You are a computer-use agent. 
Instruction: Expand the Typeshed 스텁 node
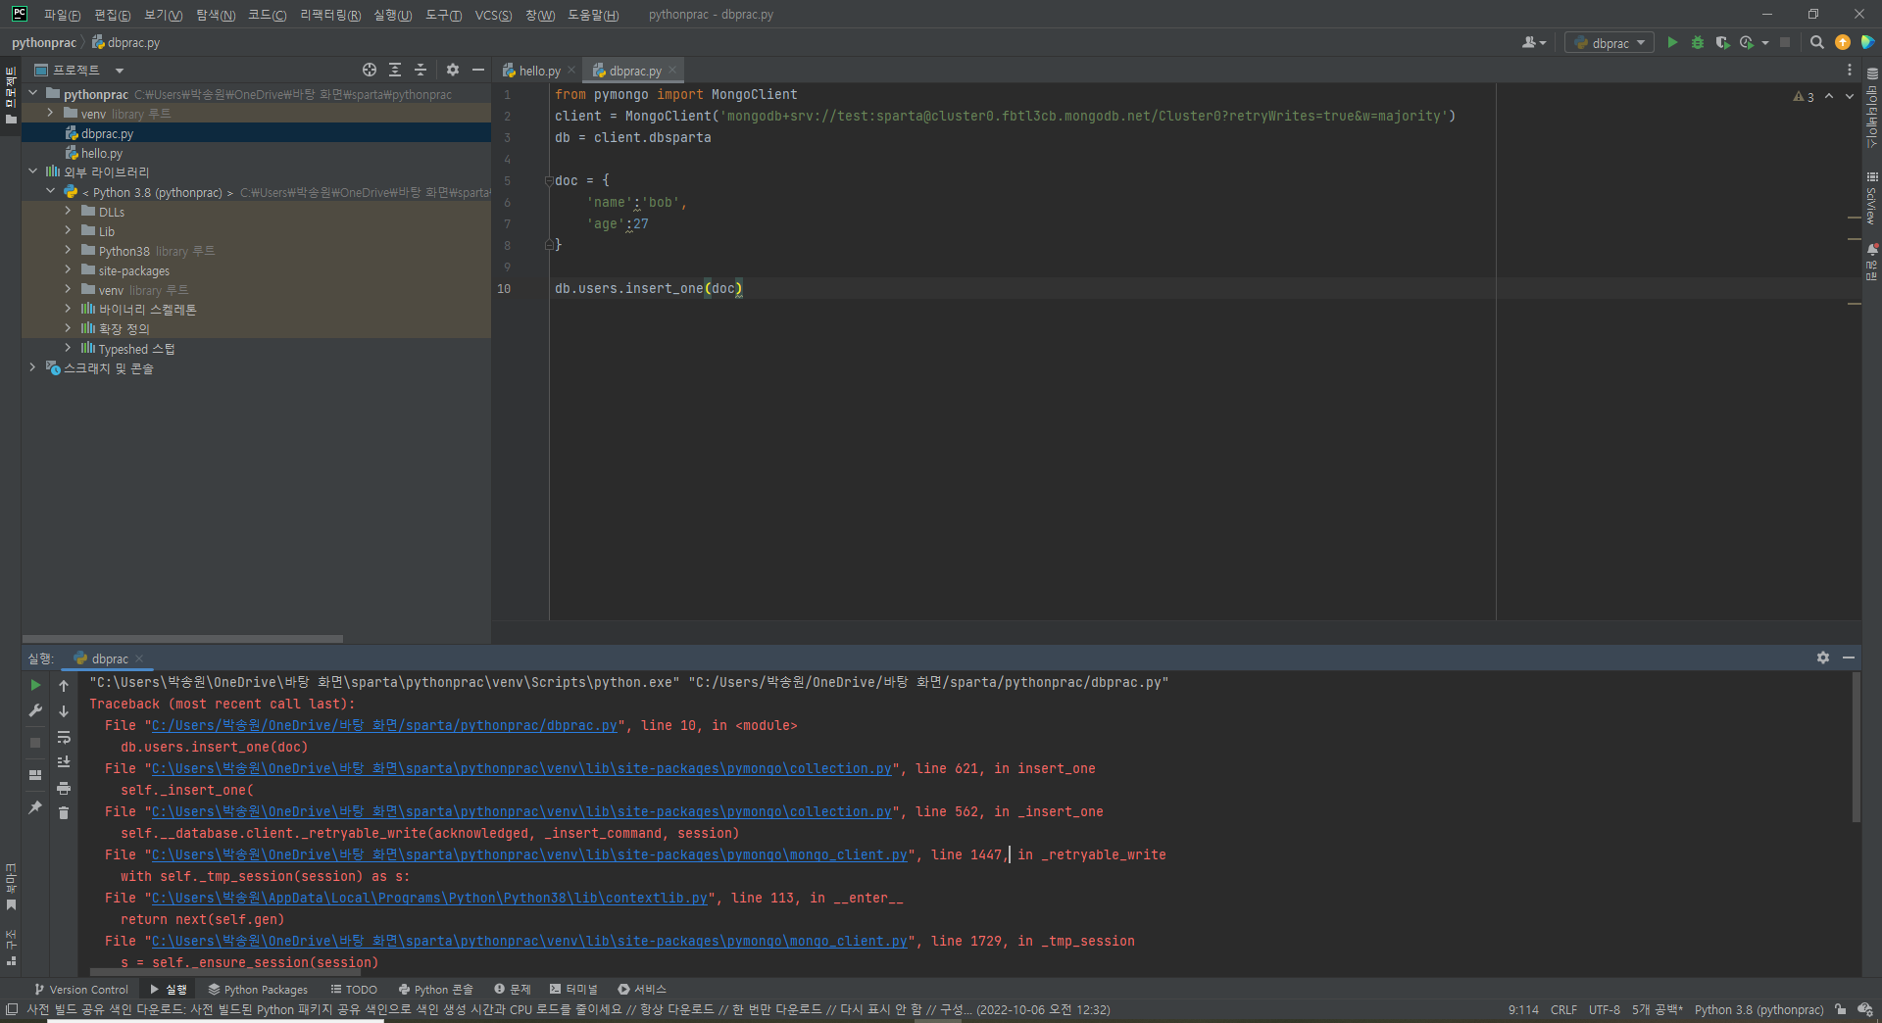tap(68, 348)
